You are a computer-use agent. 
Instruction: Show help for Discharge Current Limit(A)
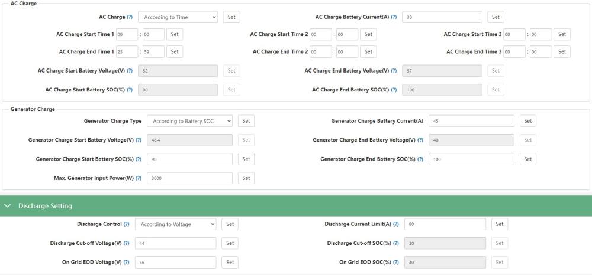[396, 224]
